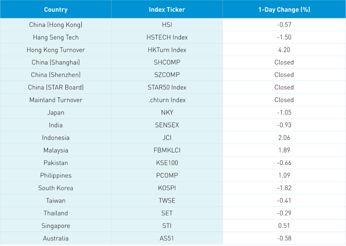Click the PCOMP ticker cell

click(167, 175)
